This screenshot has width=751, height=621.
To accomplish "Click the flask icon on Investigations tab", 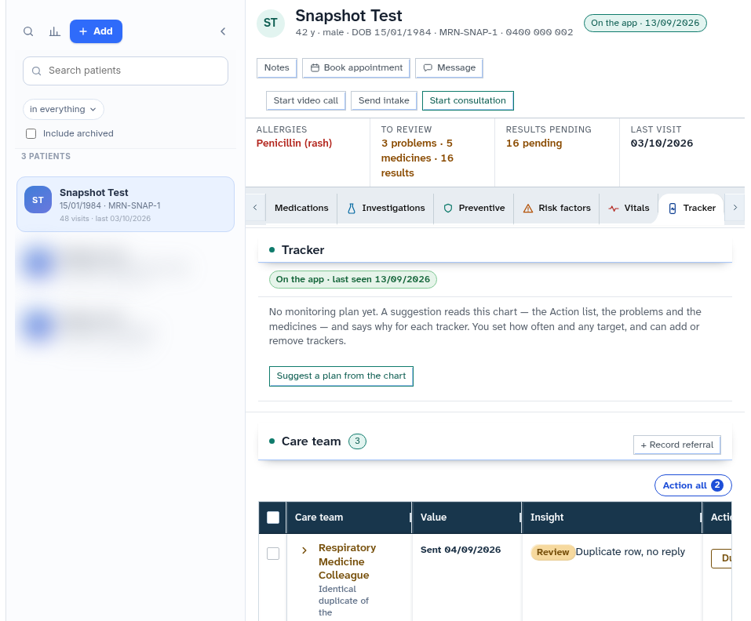I will [352, 208].
